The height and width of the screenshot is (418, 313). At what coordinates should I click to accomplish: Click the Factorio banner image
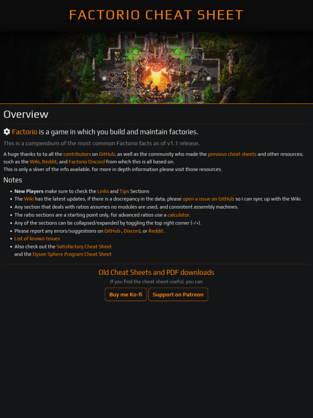[x=156, y=67]
